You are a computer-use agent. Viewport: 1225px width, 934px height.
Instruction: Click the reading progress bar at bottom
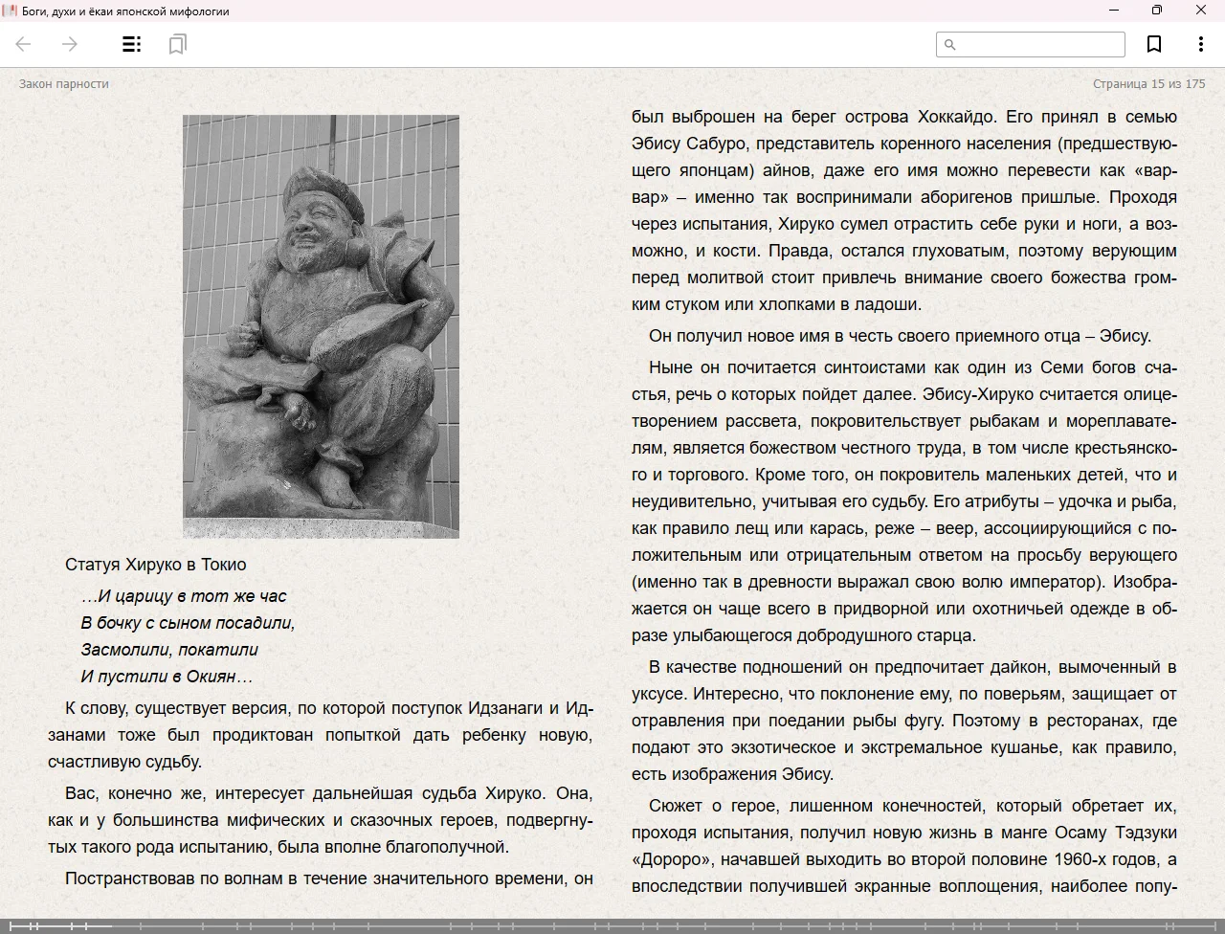tap(612, 925)
